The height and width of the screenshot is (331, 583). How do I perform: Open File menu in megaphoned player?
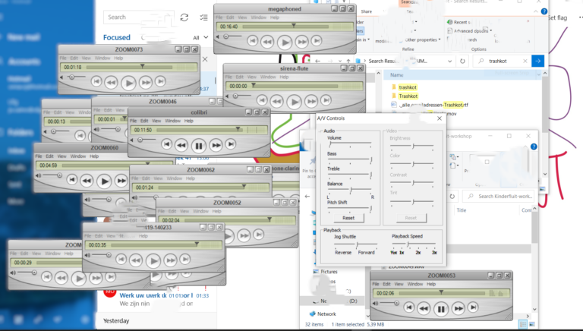click(x=219, y=17)
